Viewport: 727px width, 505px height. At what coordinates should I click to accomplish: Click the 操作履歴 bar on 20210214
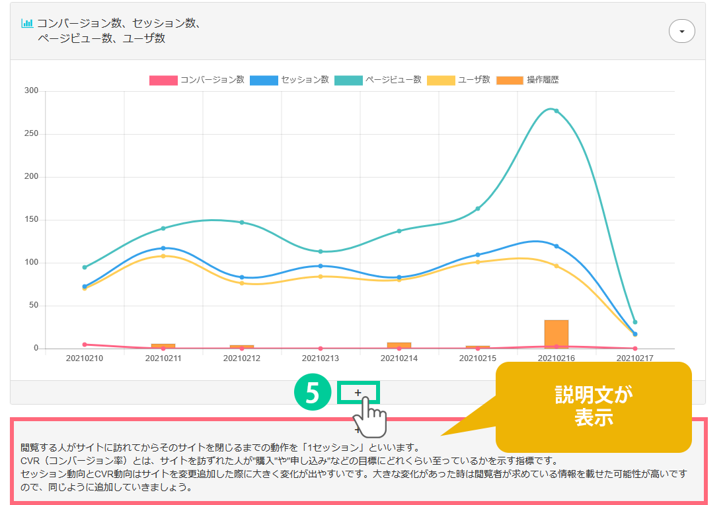tap(399, 345)
